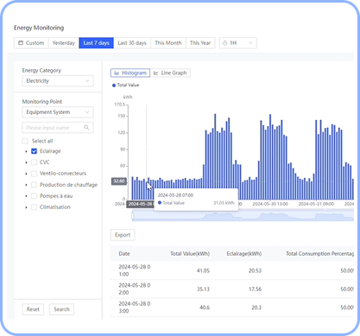Click the search magnifier icon in name field
The width and height of the screenshot is (360, 336).
86,128
